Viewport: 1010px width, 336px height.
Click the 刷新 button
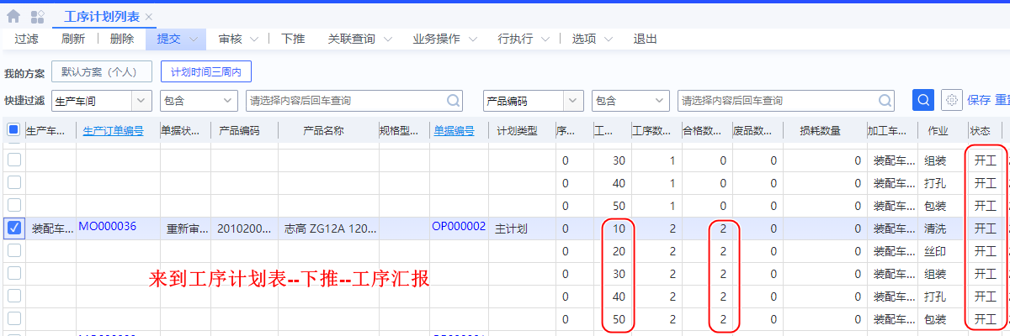click(73, 39)
